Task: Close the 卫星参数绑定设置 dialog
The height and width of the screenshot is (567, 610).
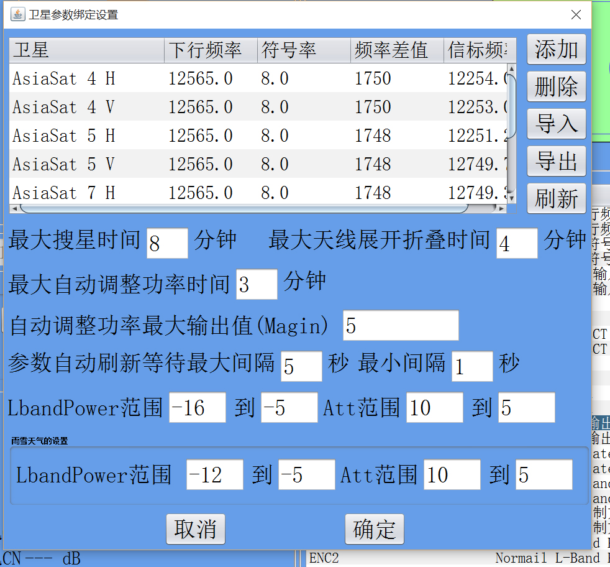Action: (x=576, y=15)
